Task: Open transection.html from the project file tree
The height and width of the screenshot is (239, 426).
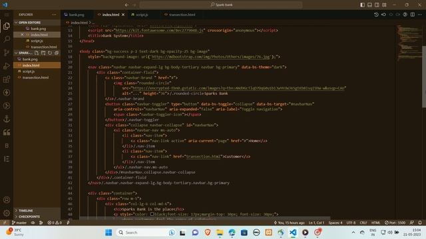Action: coord(37,78)
